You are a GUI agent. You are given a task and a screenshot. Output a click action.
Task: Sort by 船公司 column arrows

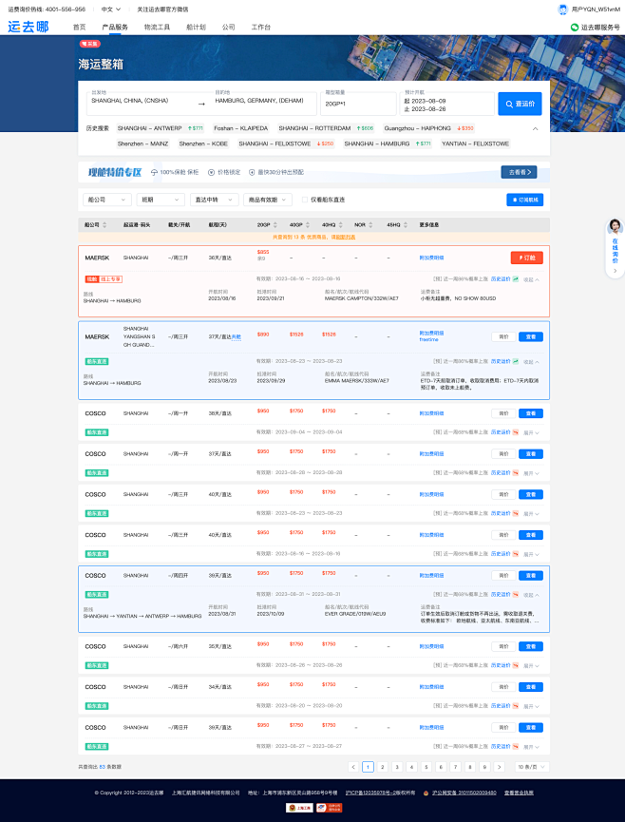click(x=104, y=225)
